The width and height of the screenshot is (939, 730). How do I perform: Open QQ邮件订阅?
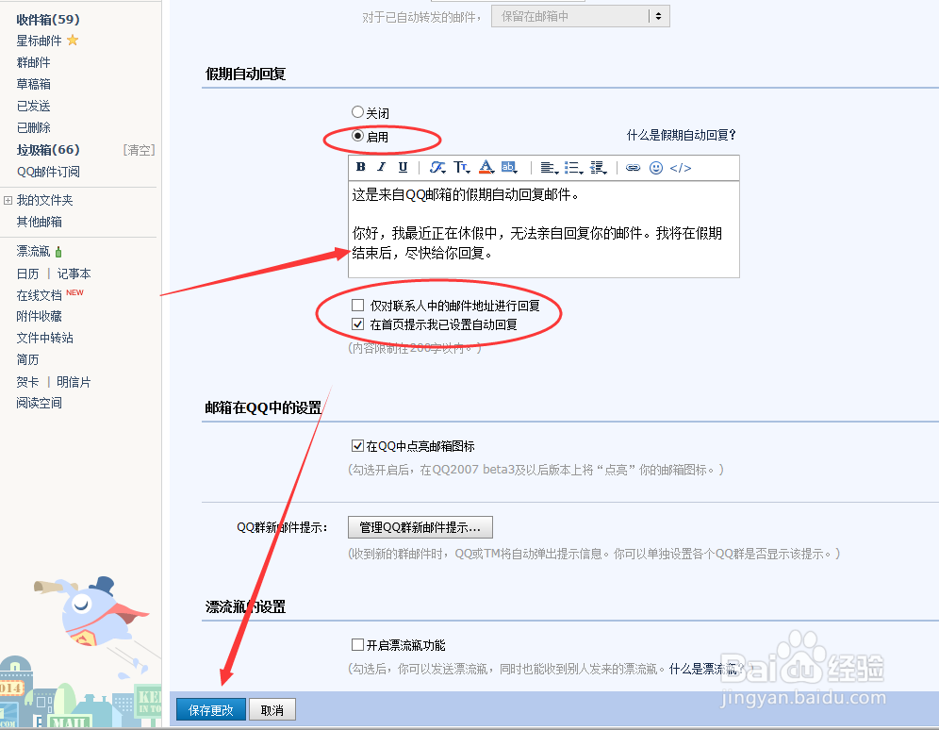coord(48,172)
